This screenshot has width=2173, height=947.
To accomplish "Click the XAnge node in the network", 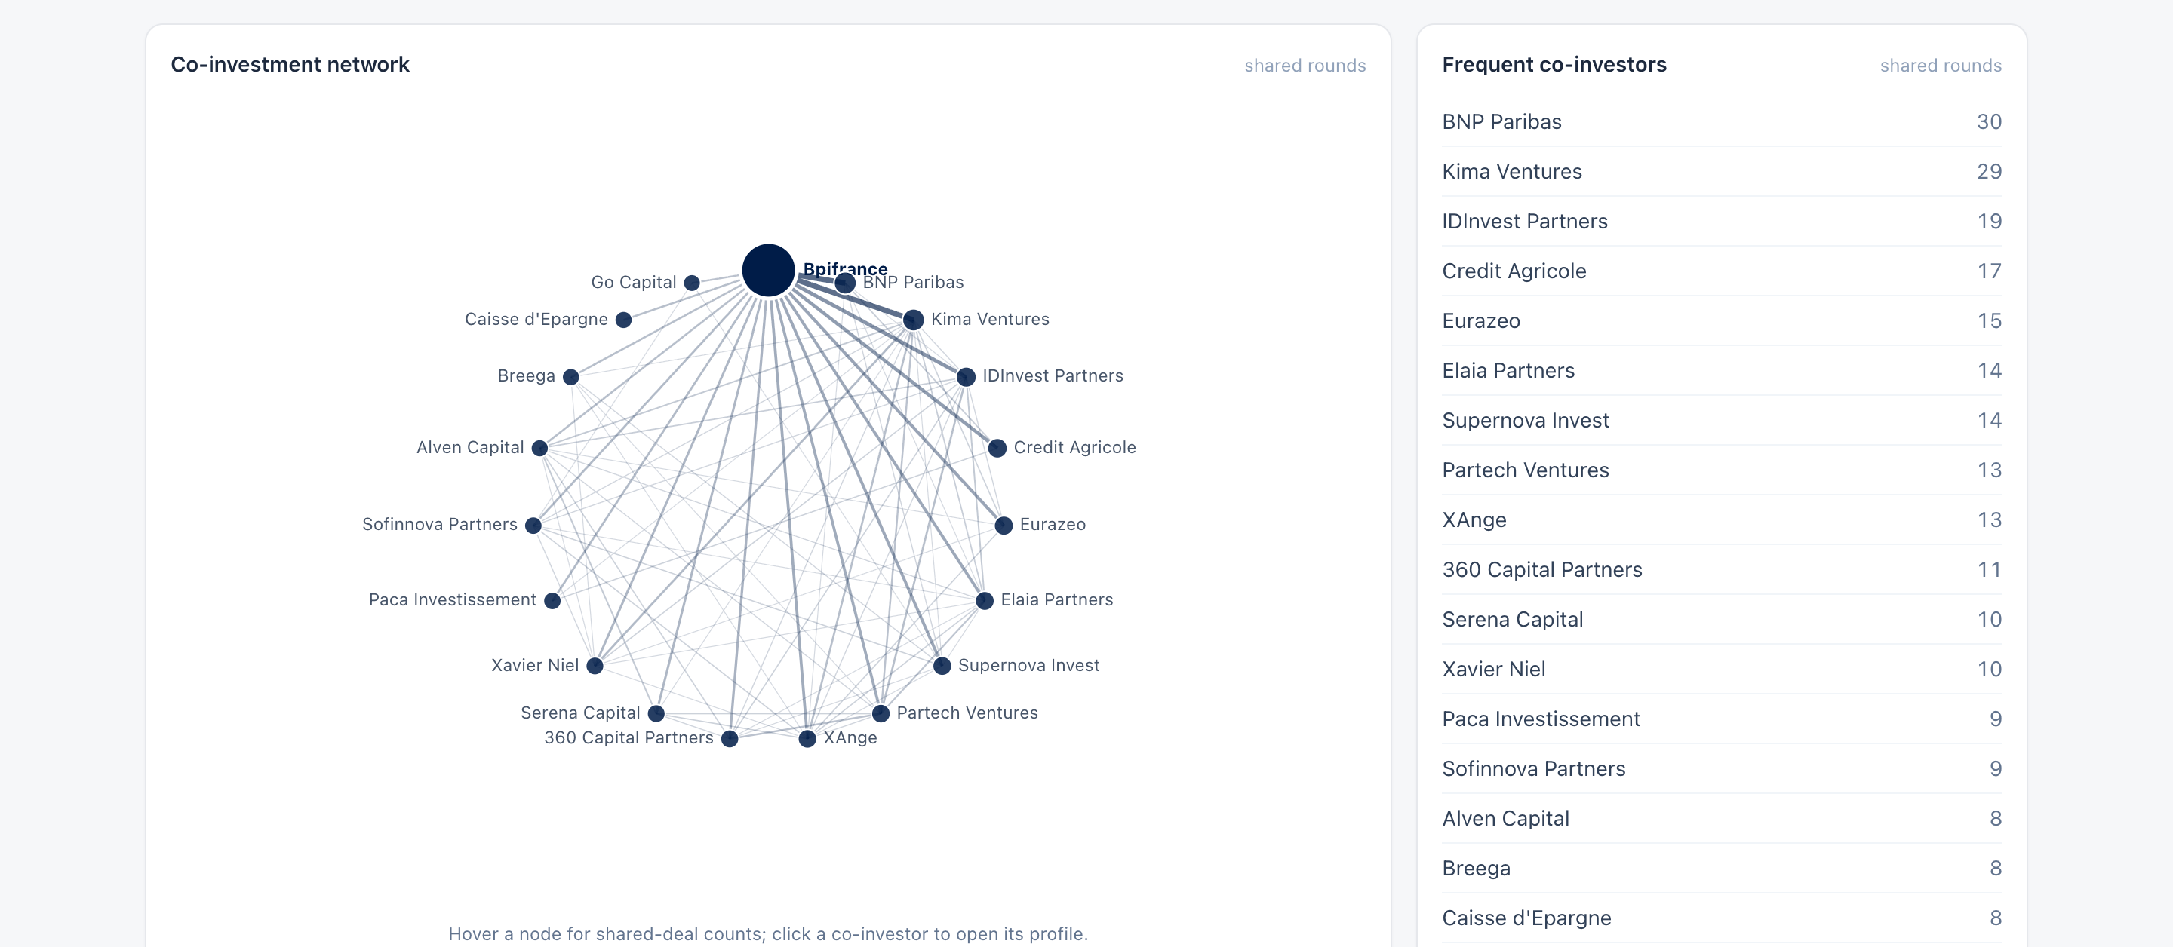I will tap(807, 738).
